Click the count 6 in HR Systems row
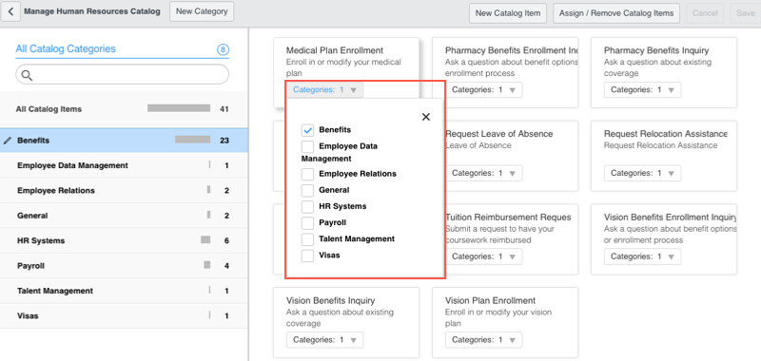Image resolution: width=761 pixels, height=361 pixels. 226,241
